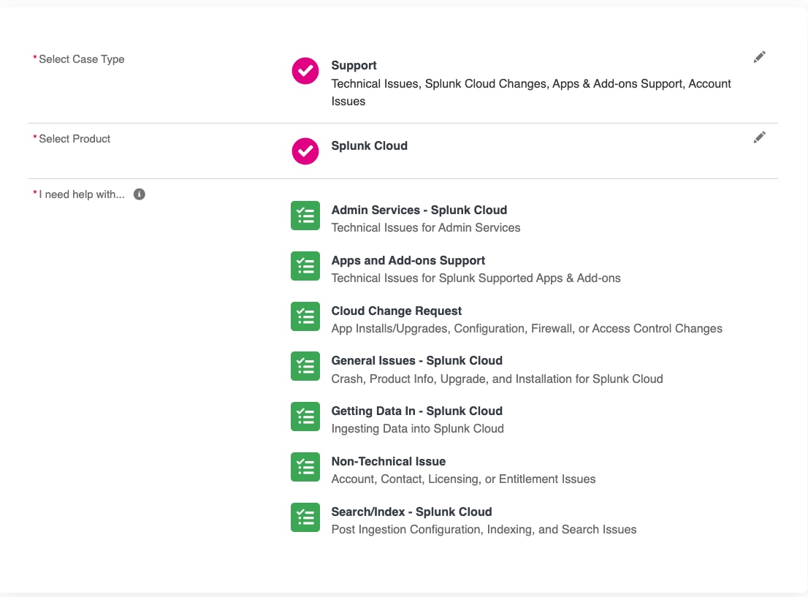Click the green icon for Apps and Add-ons Support
This screenshot has height=597, width=808.
click(x=305, y=266)
